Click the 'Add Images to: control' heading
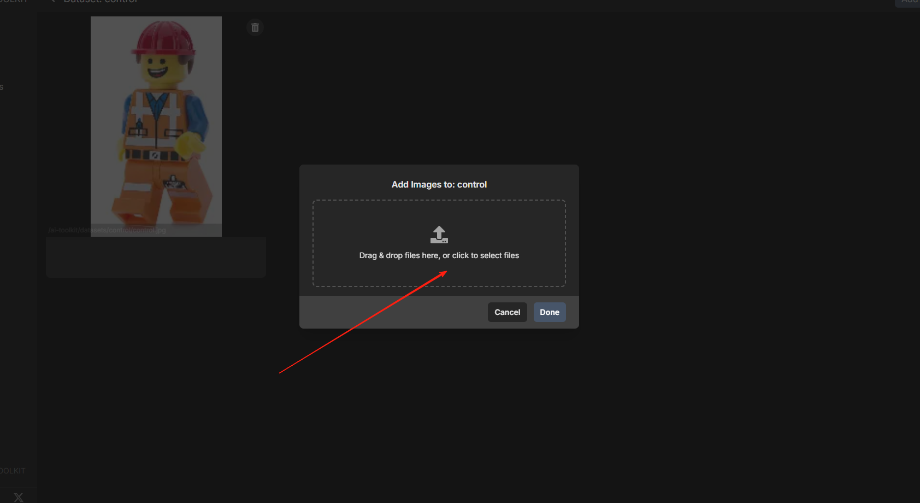Viewport: 920px width, 503px height. click(439, 184)
